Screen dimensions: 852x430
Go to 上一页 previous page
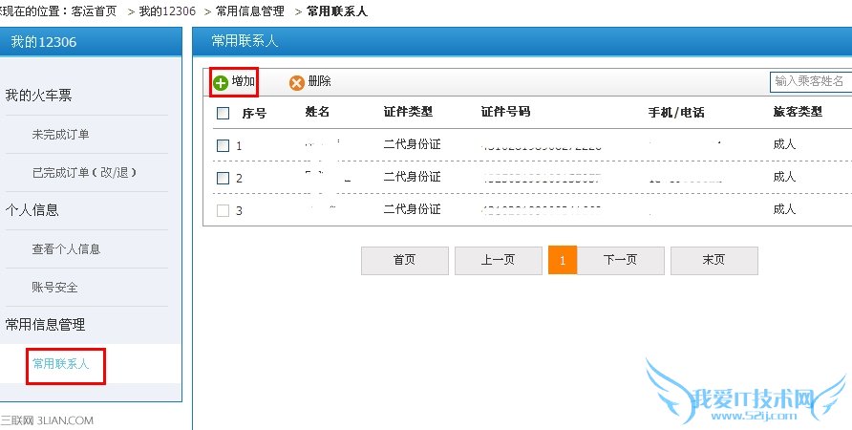[x=499, y=261]
